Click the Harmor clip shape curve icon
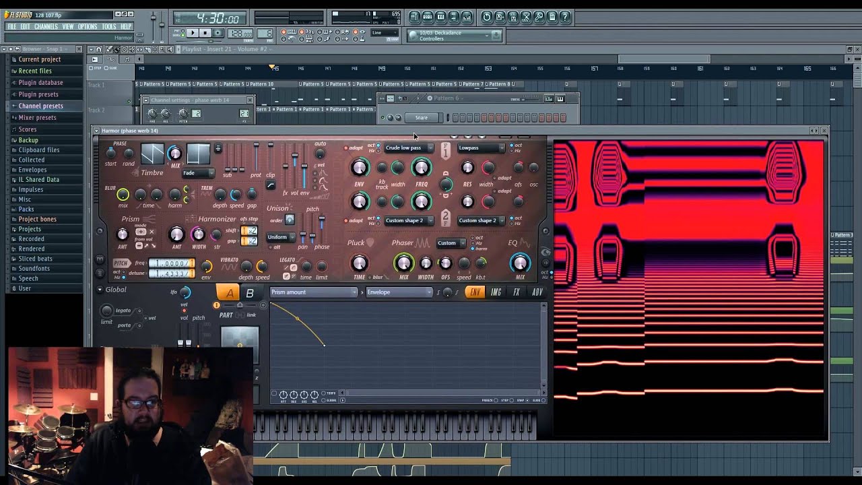This screenshot has height=485, width=862. click(x=271, y=185)
